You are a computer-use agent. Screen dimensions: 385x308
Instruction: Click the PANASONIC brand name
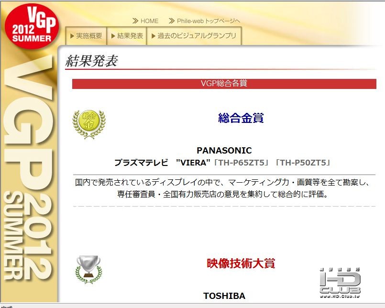[224, 150]
